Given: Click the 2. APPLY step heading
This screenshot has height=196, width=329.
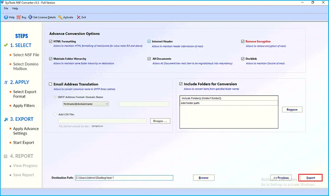Looking at the screenshot, I should coord(20,82).
